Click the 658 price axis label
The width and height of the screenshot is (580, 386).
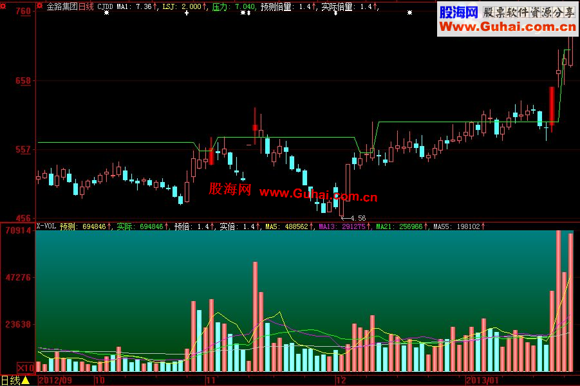point(23,80)
